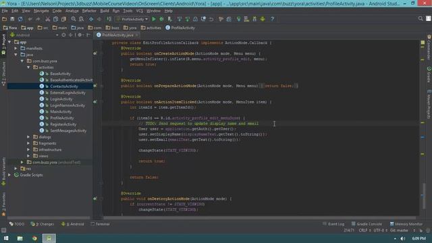Open the Android tool window

coord(72,224)
